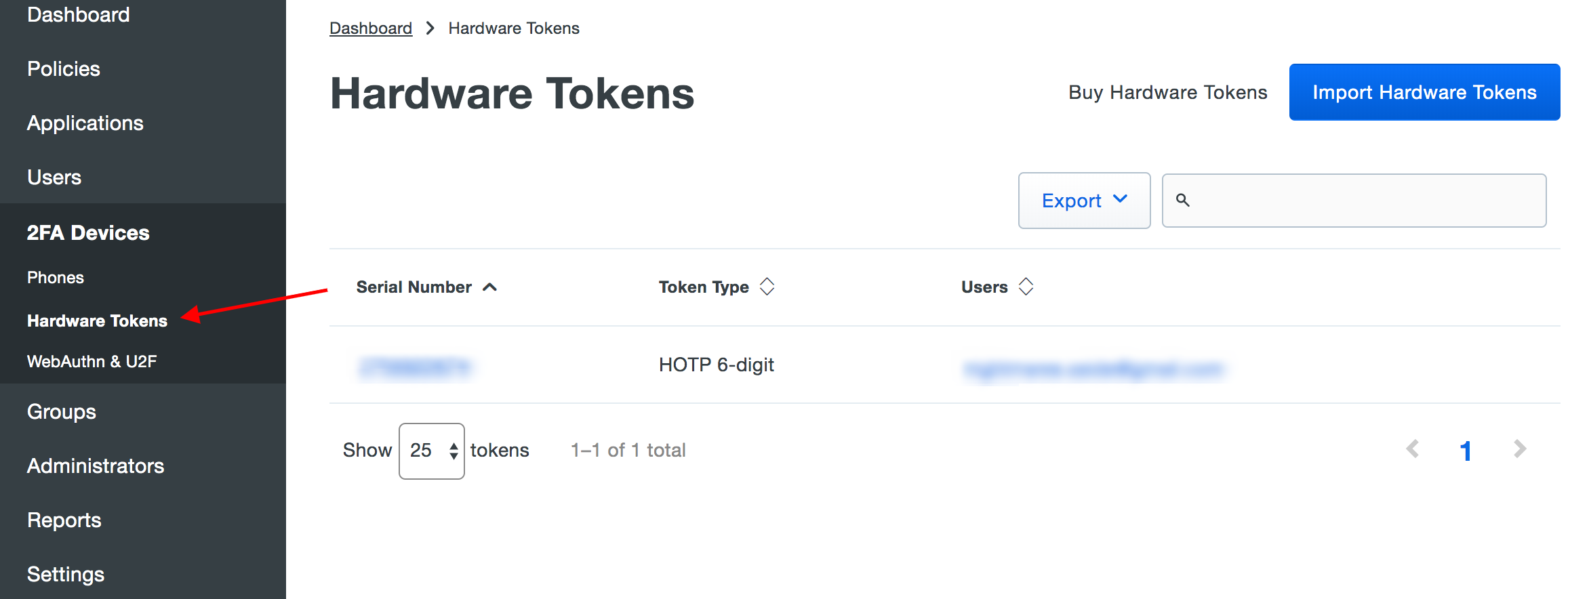The image size is (1589, 599).
Task: Go to next page arrow
Action: [1519, 449]
